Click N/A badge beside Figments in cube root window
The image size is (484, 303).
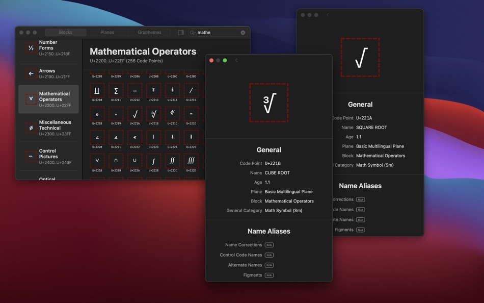coord(269,275)
